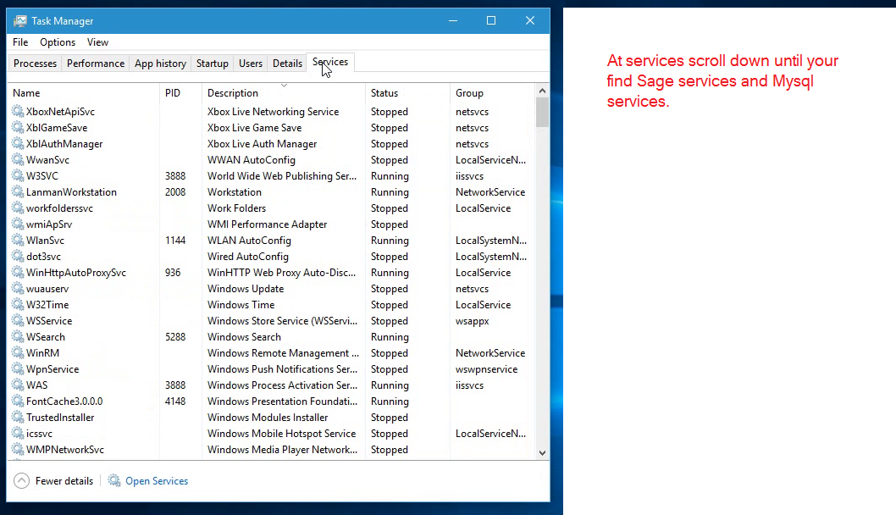Image resolution: width=896 pixels, height=515 pixels.
Task: Switch to the Processes tab
Action: point(35,64)
